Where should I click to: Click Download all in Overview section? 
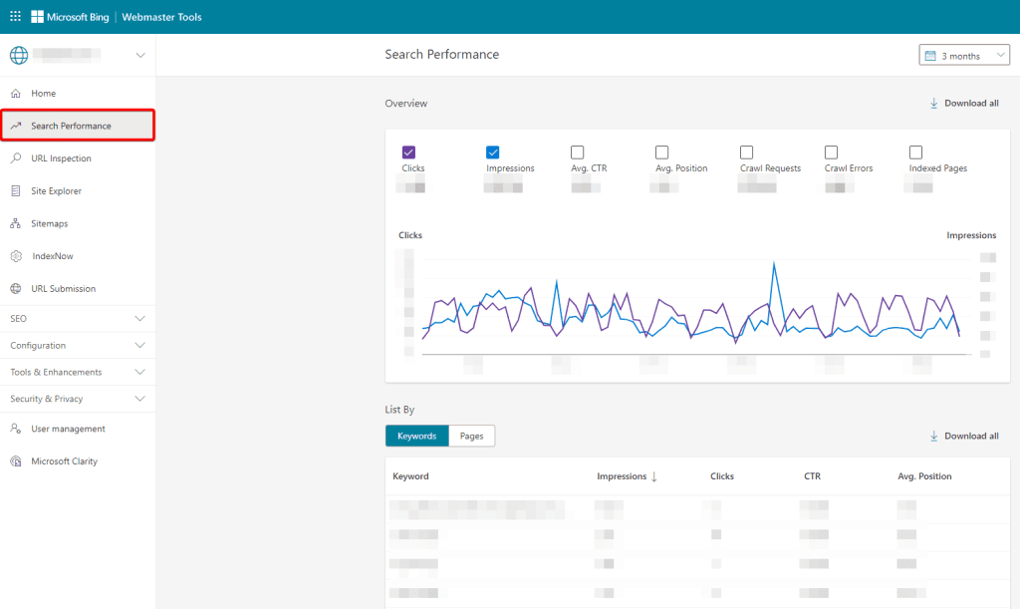tap(963, 104)
